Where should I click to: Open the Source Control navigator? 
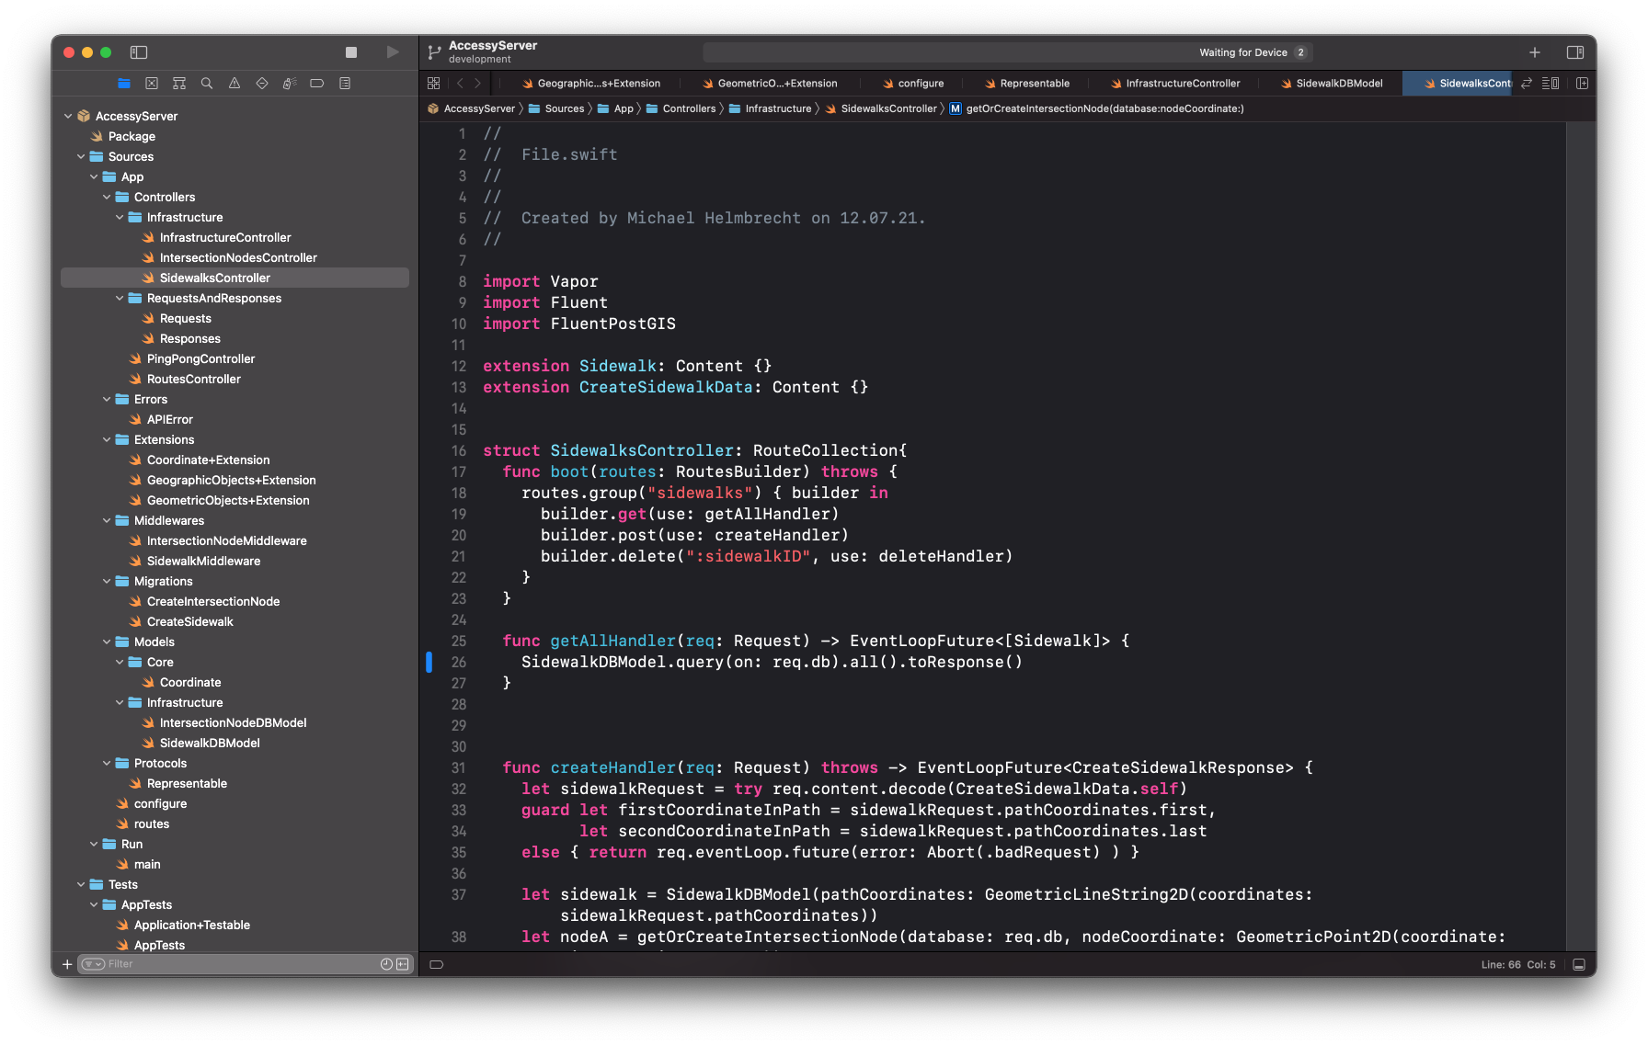click(x=152, y=84)
